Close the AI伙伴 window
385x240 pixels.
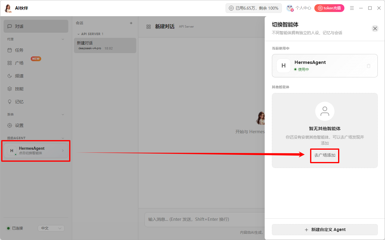coord(379,8)
